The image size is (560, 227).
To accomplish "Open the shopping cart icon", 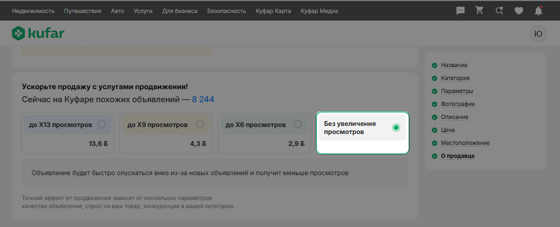I will (479, 11).
